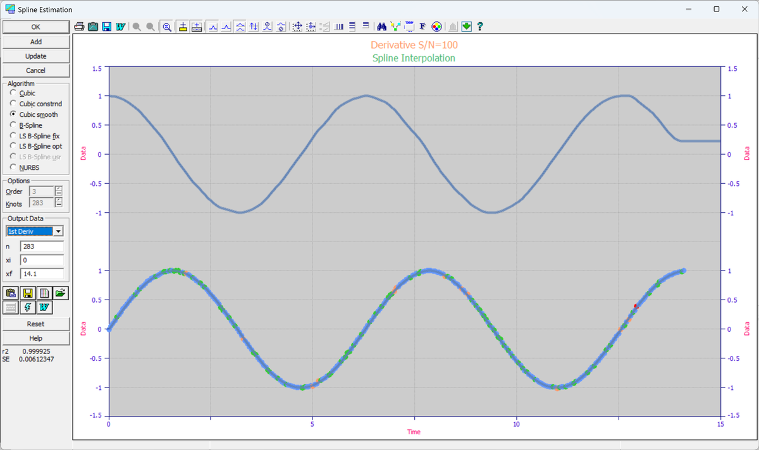The width and height of the screenshot is (759, 450).
Task: Click the lightning bolt icon in left panel
Action: (28, 307)
